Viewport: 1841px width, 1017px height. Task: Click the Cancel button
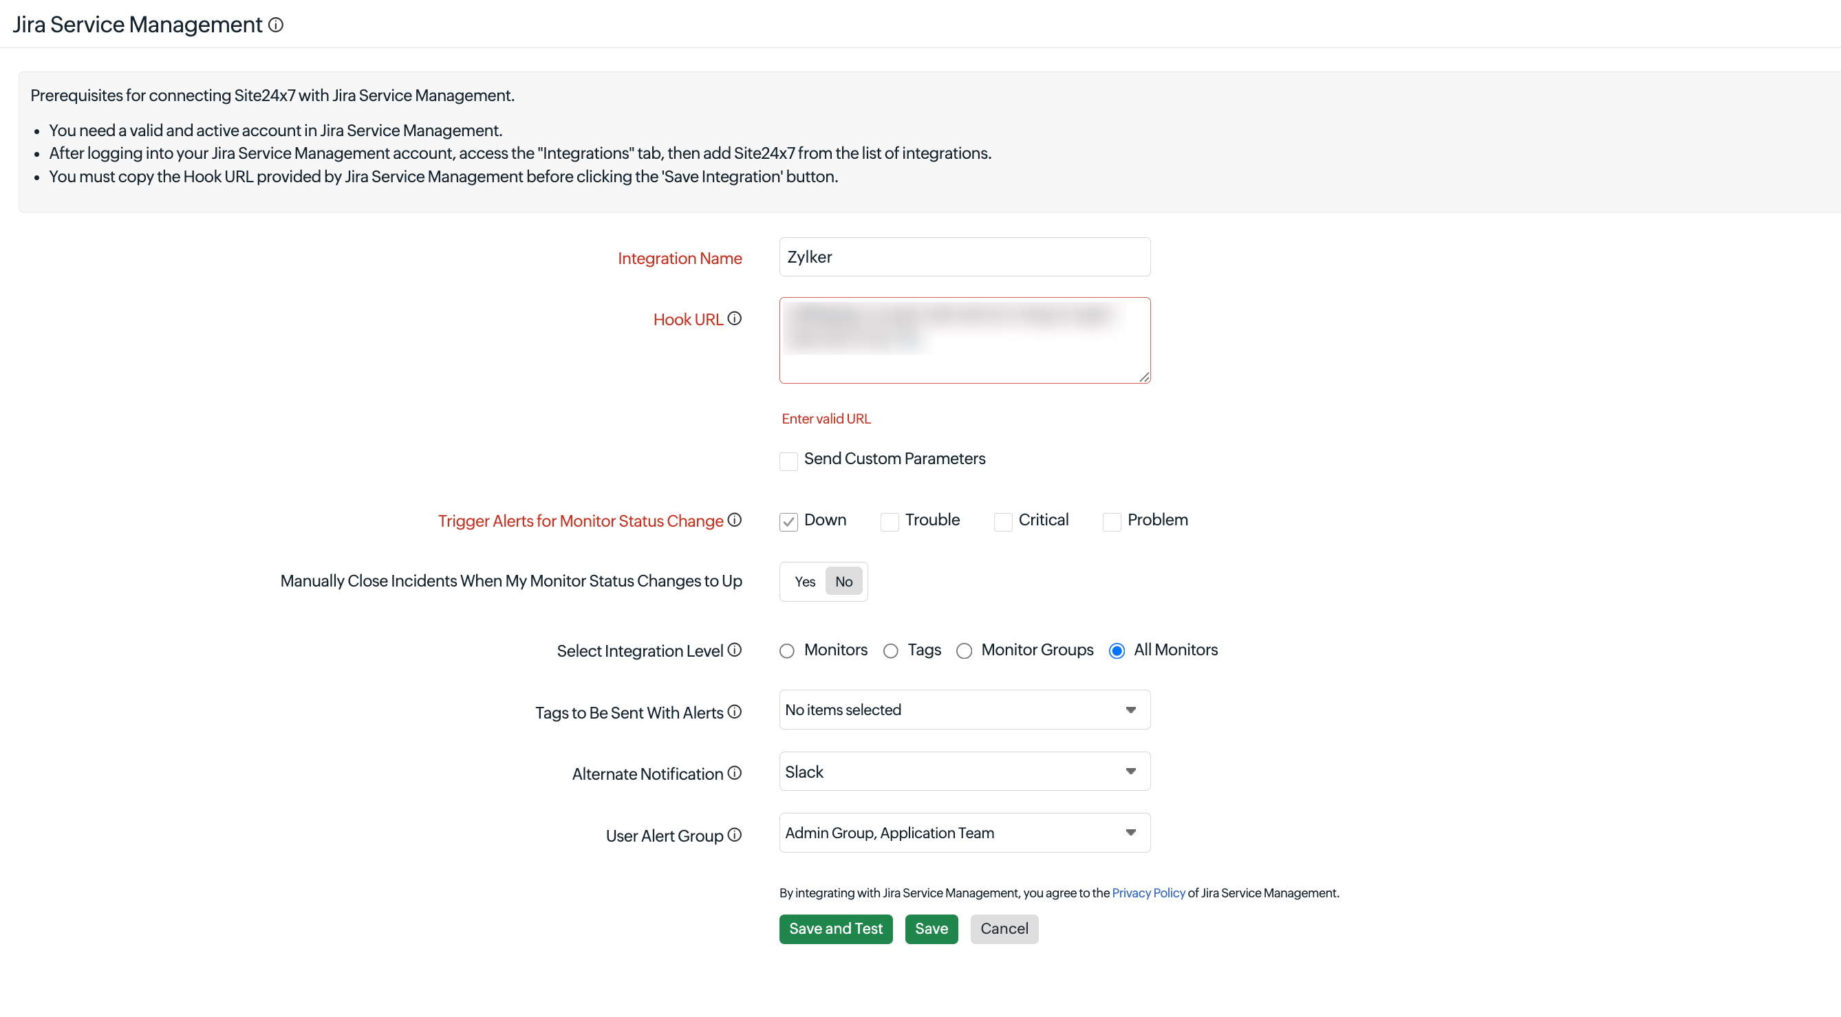[x=1004, y=929]
